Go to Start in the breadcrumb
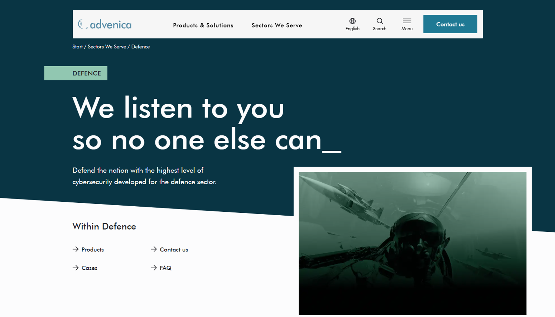555x317 pixels. click(77, 47)
